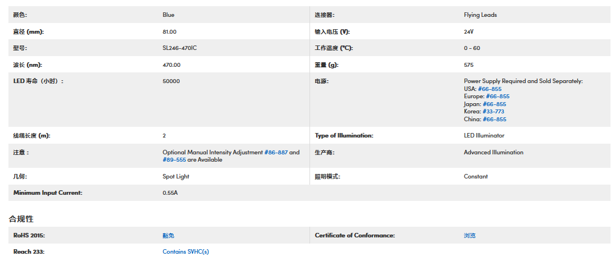
Task: Open the Korea power supply #33-773 link
Action: pos(493,112)
